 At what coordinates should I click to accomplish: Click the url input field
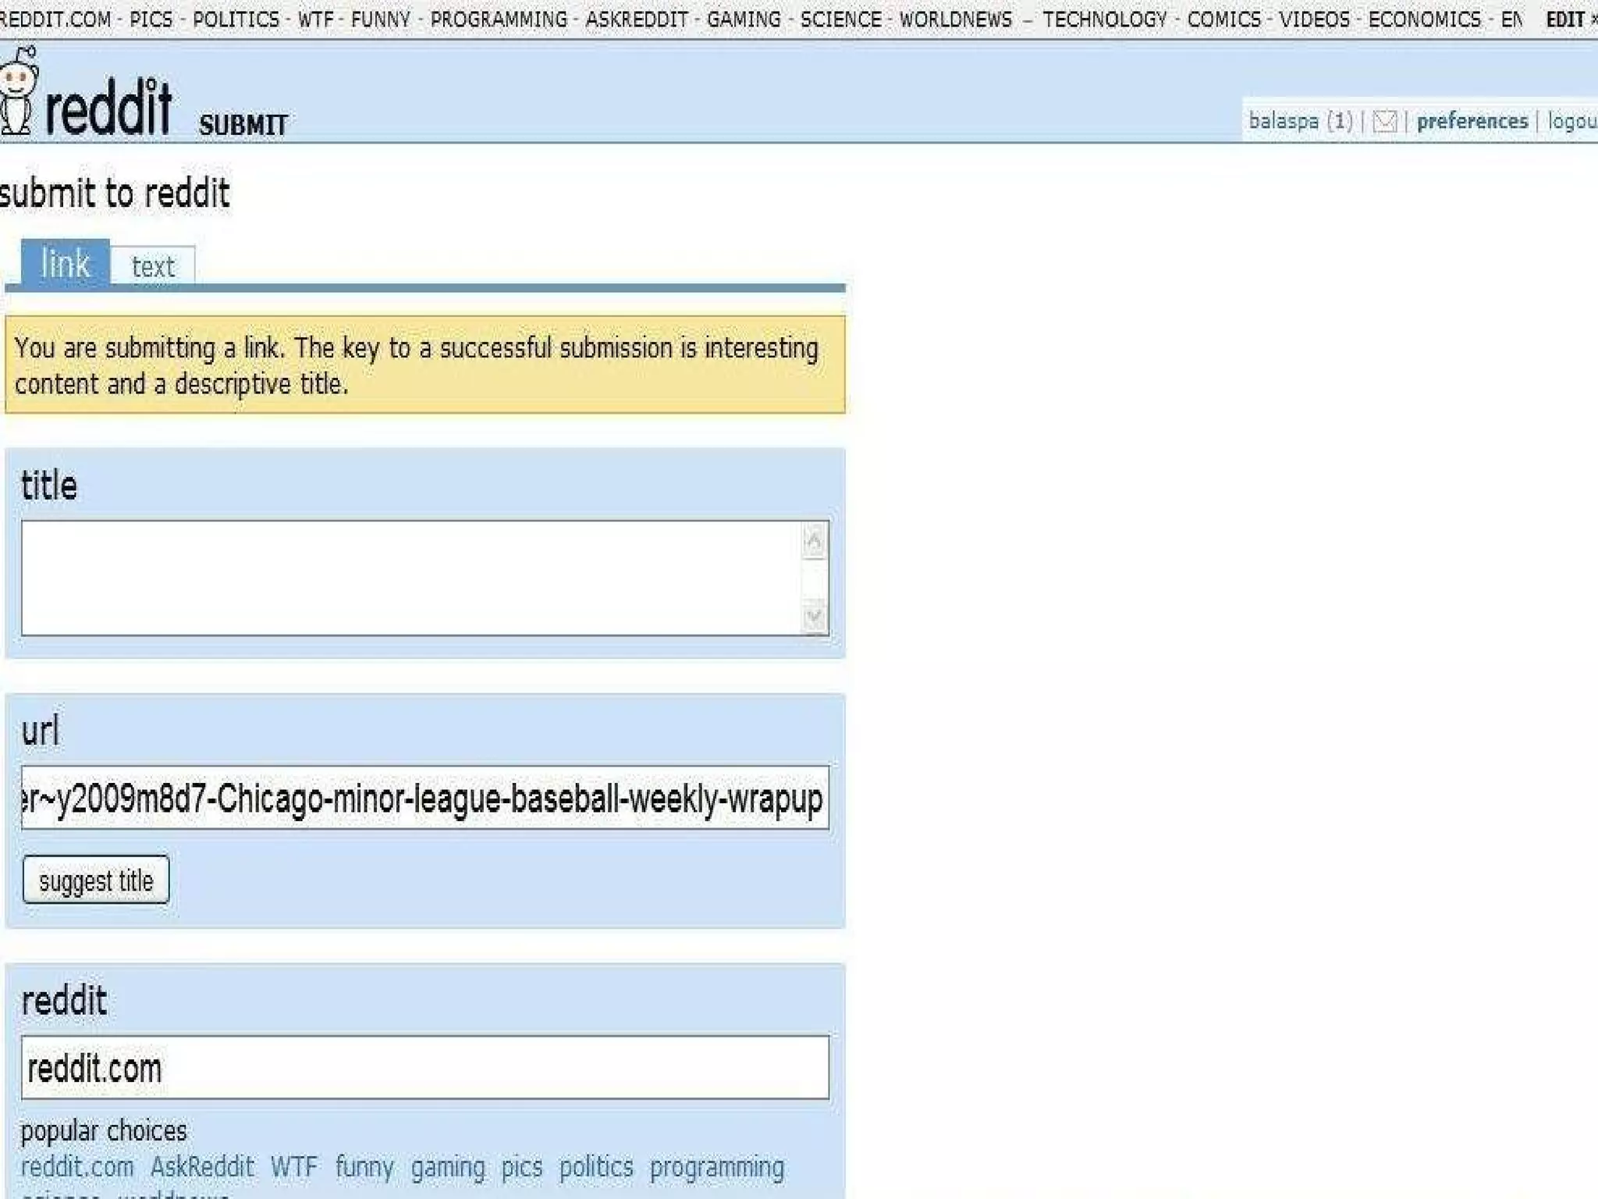[424, 798]
